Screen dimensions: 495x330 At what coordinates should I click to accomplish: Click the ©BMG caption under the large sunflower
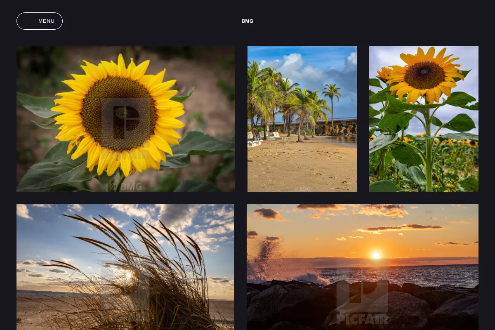126,186
